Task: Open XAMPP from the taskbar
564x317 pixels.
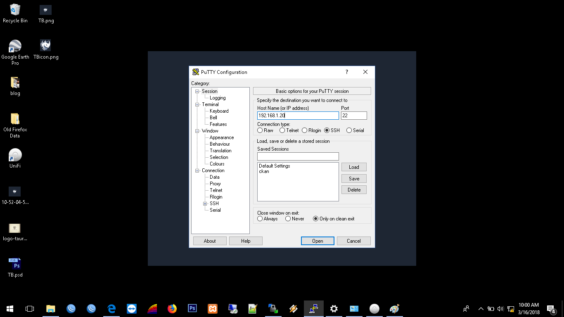Action: (x=213, y=308)
